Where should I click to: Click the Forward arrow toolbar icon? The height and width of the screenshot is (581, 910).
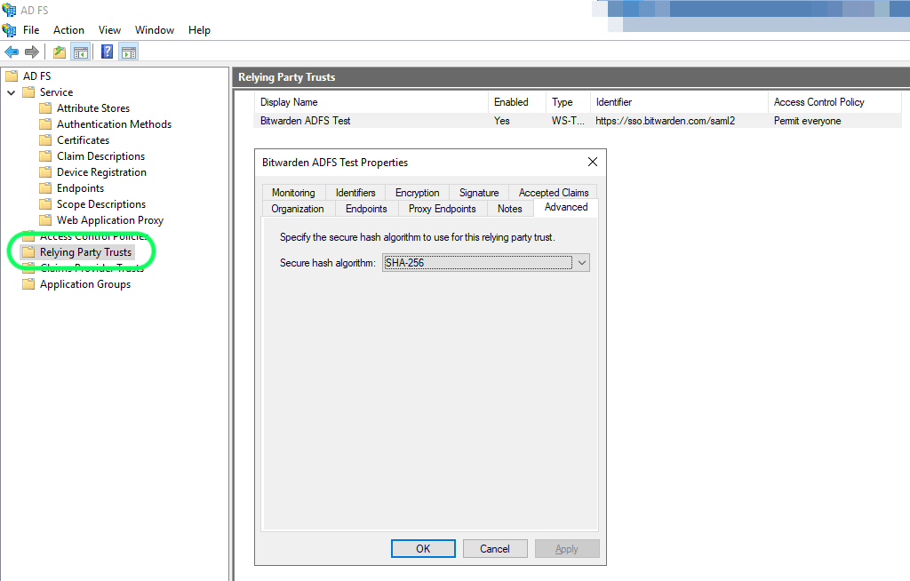coord(32,52)
